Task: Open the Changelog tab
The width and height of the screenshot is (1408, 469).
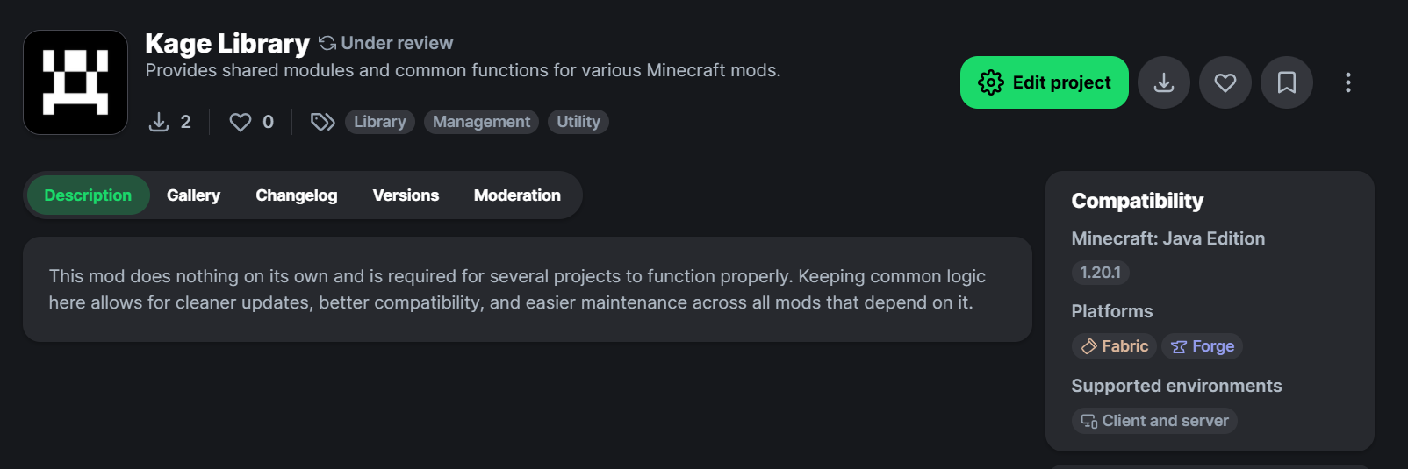Action: click(x=296, y=195)
